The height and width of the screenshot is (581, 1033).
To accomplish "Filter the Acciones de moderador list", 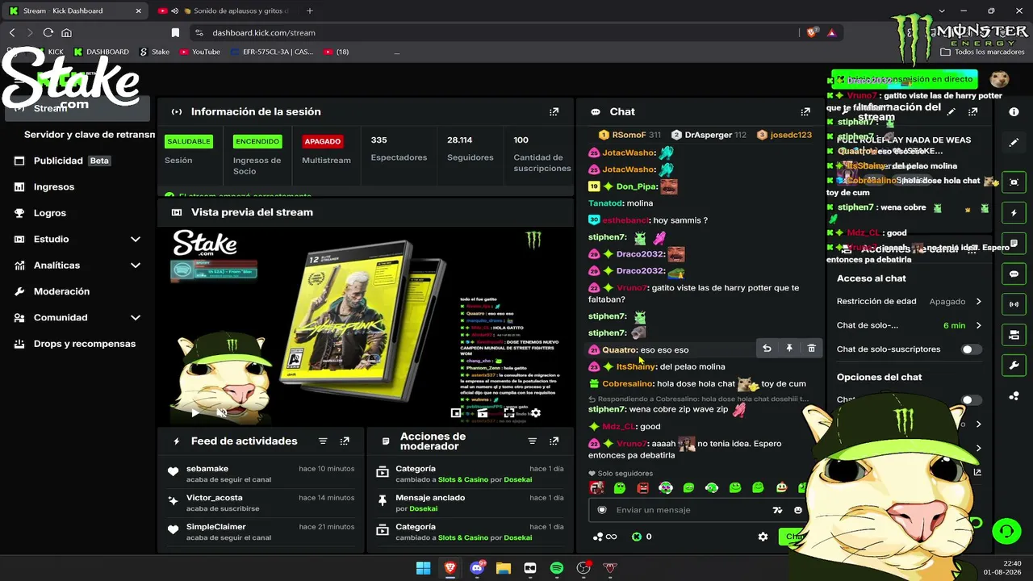I will click(x=532, y=441).
